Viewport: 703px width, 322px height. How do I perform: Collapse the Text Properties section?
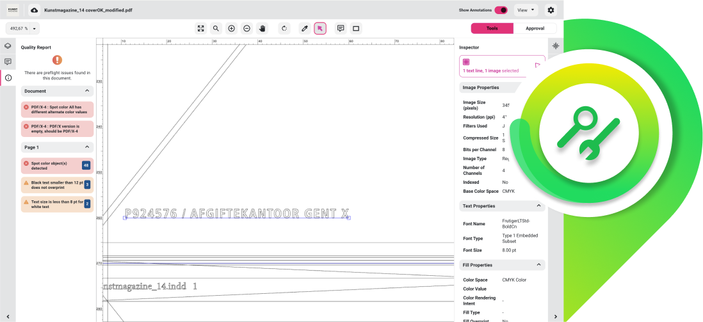538,206
